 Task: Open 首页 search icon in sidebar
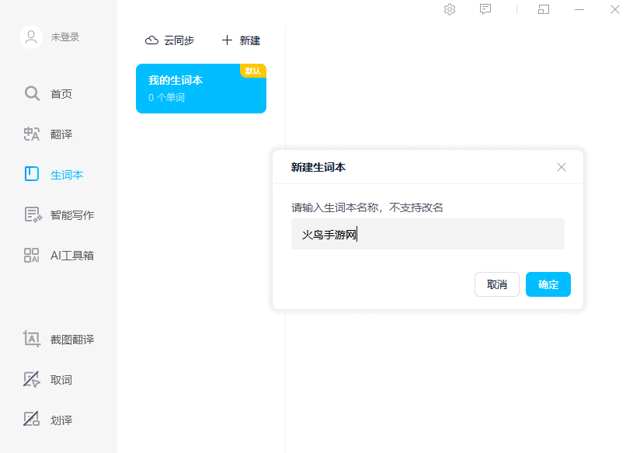(32, 93)
